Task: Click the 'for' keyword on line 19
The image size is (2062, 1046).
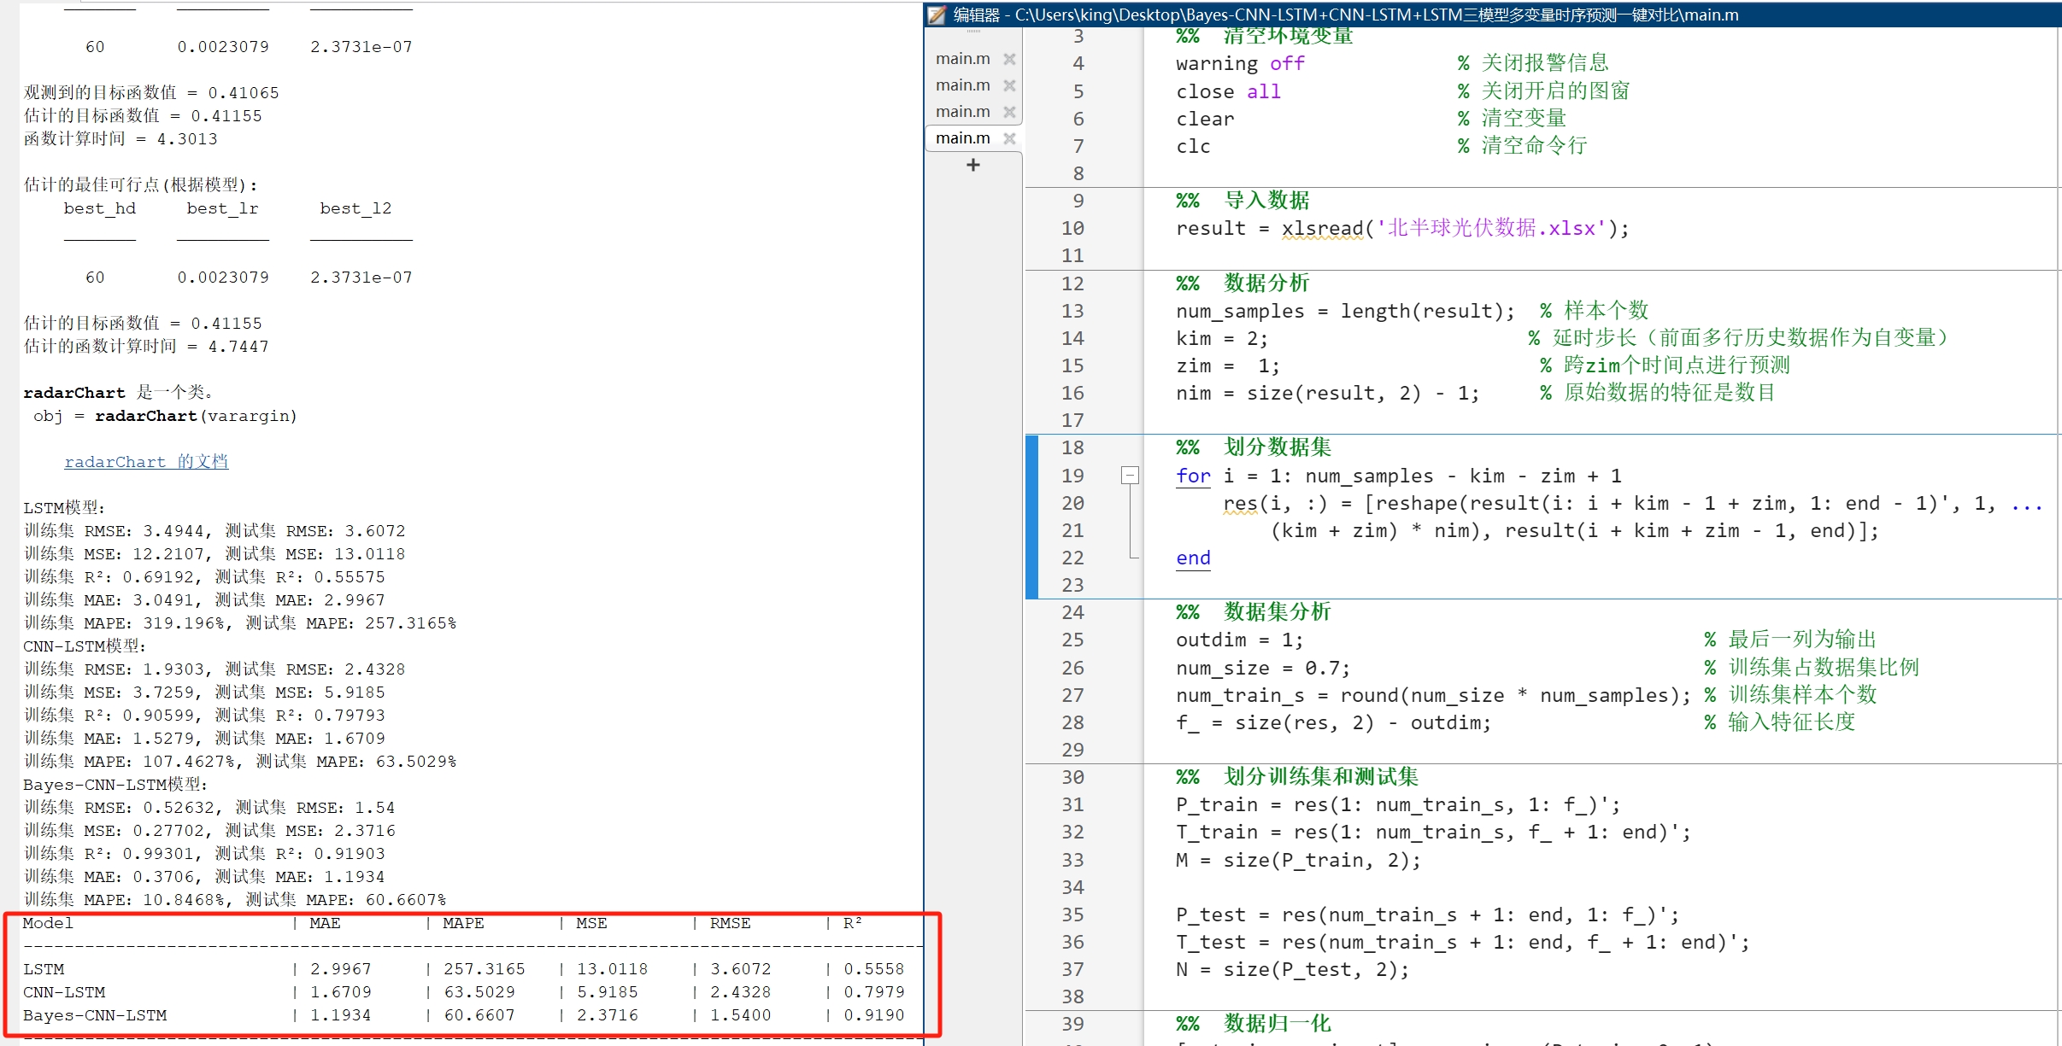Action: (1193, 476)
